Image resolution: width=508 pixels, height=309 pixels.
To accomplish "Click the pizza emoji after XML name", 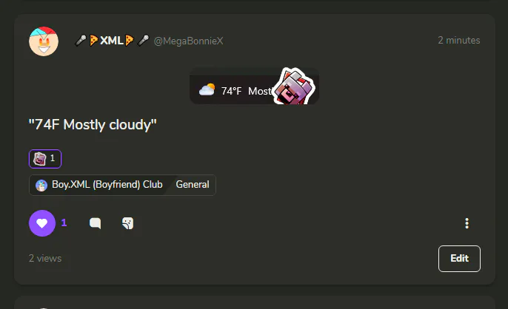I will click(x=129, y=41).
